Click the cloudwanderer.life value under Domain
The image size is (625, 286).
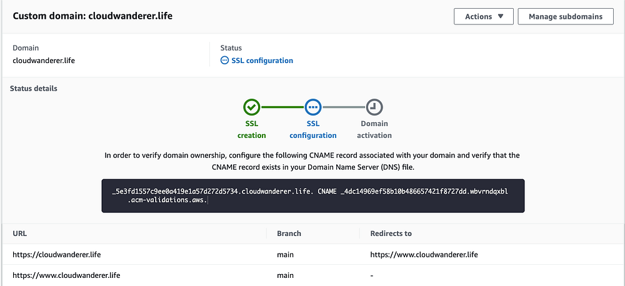(44, 61)
